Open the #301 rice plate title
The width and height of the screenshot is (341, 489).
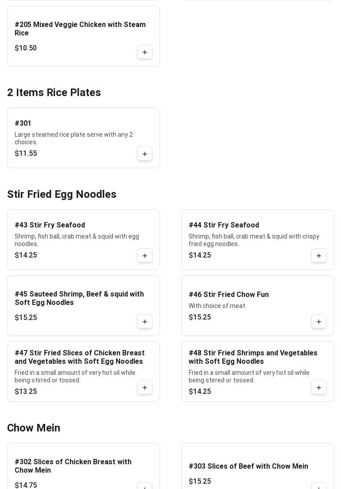point(23,123)
